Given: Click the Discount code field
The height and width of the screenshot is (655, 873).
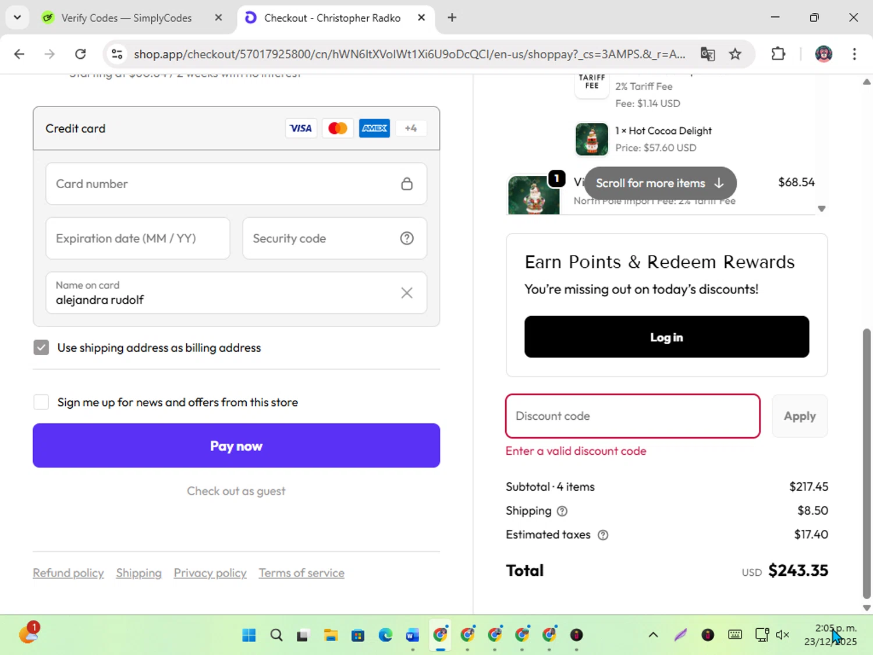Looking at the screenshot, I should tap(633, 416).
